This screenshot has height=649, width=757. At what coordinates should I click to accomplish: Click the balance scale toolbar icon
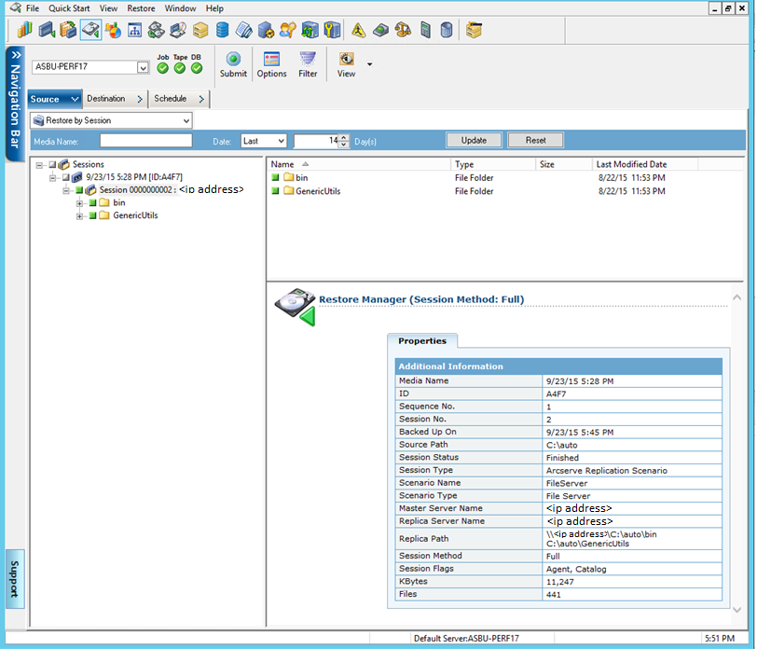click(404, 30)
